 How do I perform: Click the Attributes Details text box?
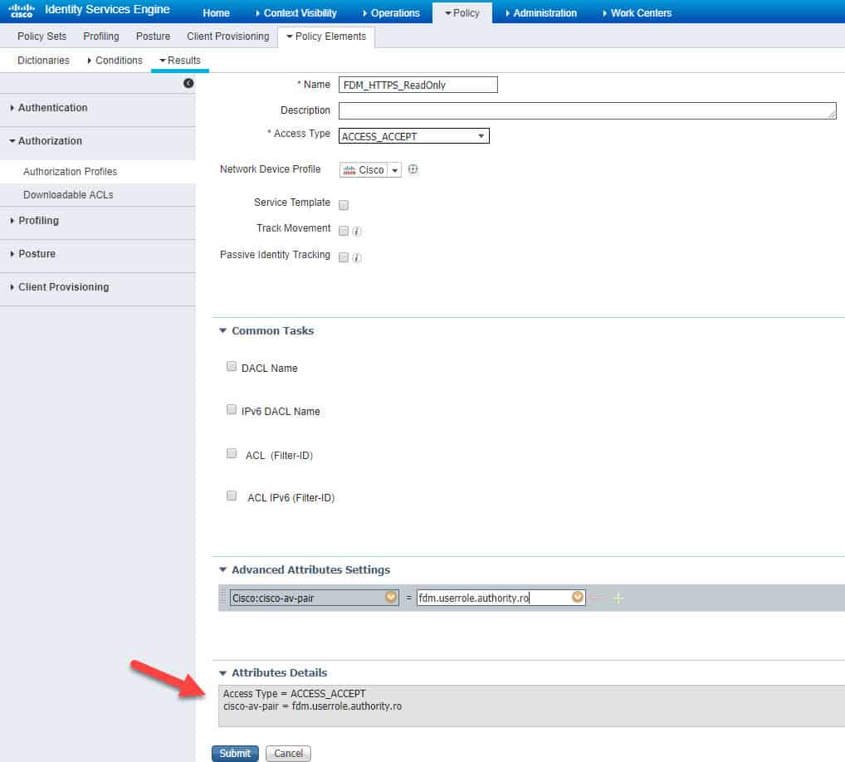(x=531, y=706)
